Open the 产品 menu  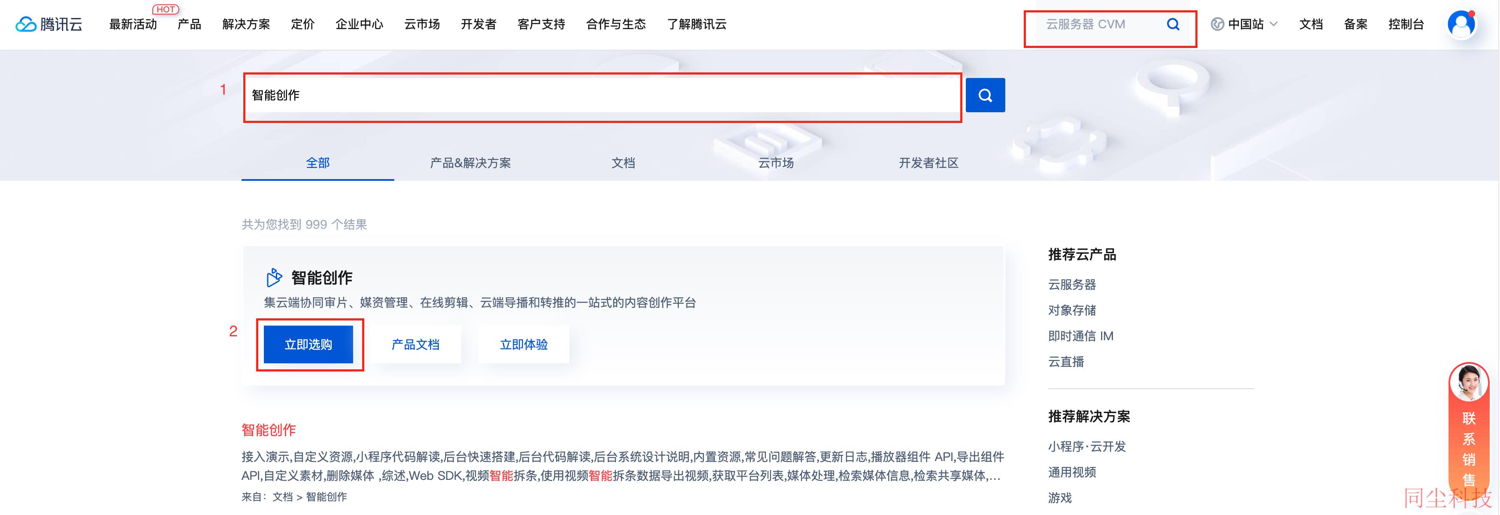coord(189,24)
